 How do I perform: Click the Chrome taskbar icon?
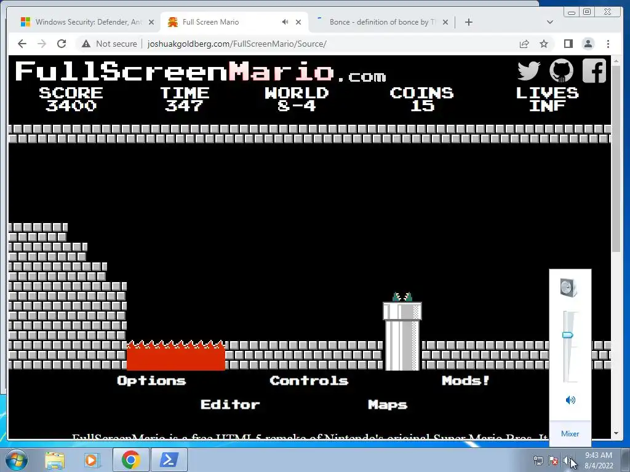131,460
